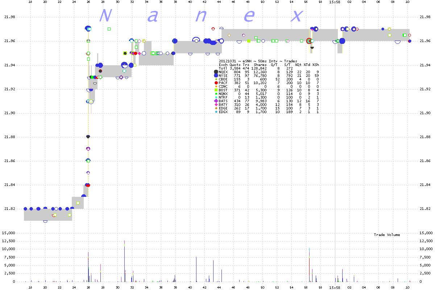Select the 'Exch' column header
The width and height of the screenshot is (435, 290).
(223, 65)
